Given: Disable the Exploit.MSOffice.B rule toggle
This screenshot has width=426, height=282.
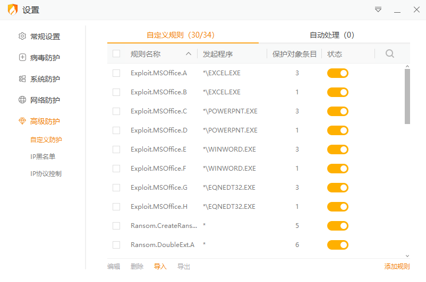Looking at the screenshot, I should coord(338,92).
